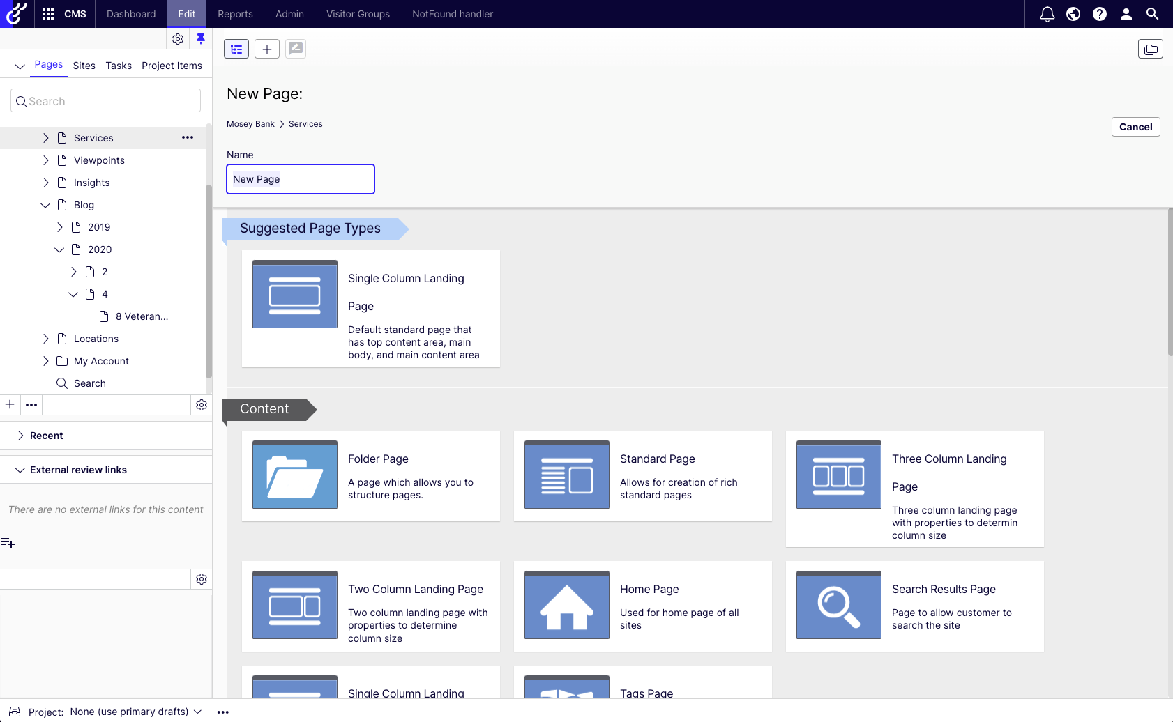Open panel settings gear above the page tree

(178, 39)
